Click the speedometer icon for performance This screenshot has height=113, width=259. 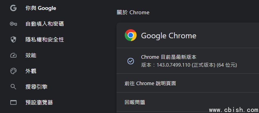tap(13, 55)
